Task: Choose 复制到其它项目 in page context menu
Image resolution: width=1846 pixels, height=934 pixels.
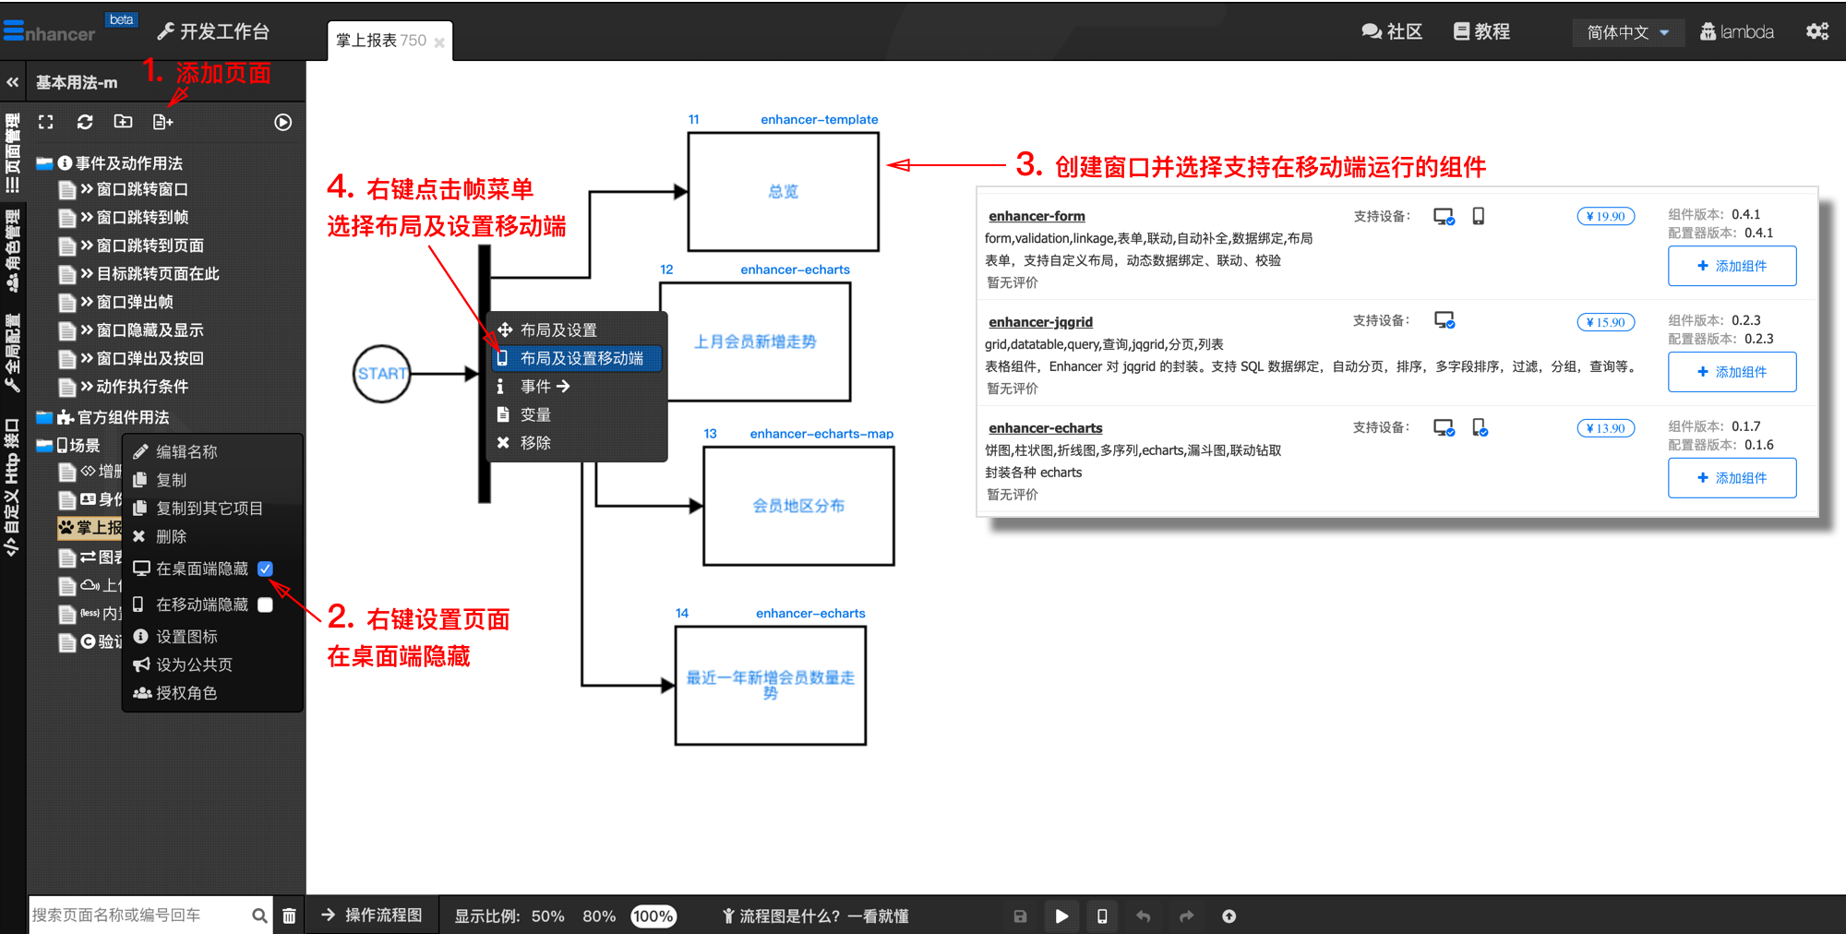Action: (x=209, y=509)
